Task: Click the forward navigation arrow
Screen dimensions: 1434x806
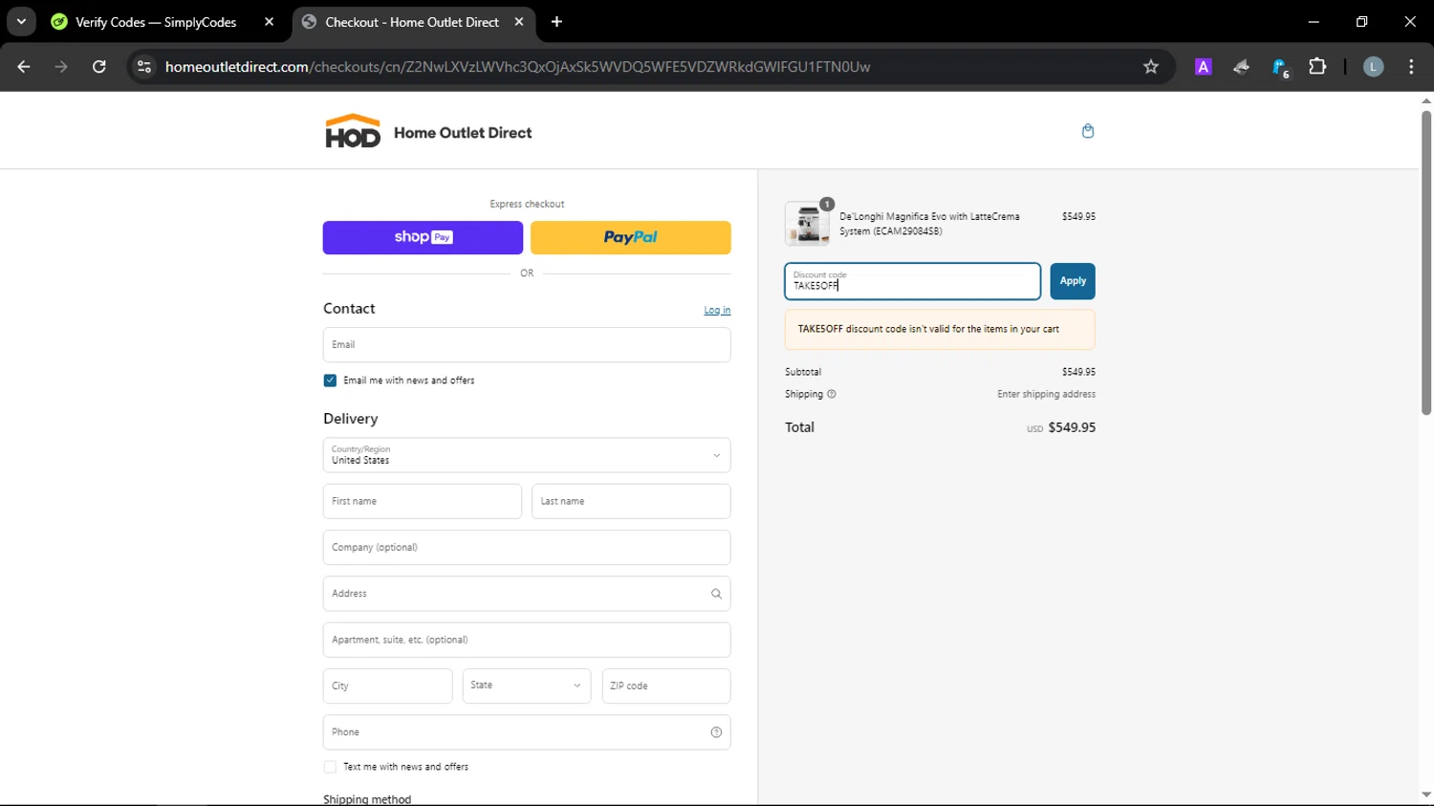Action: click(x=61, y=67)
